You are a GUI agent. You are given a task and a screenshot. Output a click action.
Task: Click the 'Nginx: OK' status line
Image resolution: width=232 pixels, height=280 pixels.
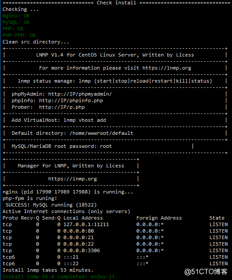[16, 16]
